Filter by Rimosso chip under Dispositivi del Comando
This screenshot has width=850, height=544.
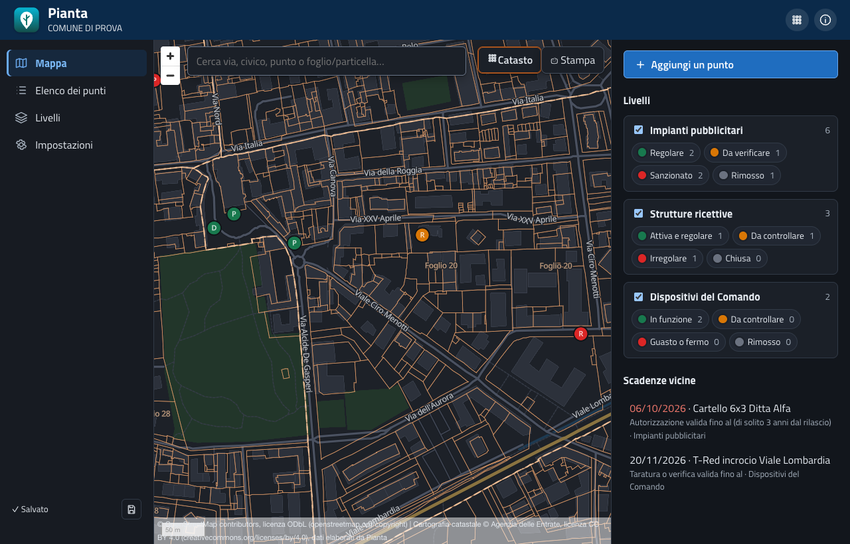(x=763, y=342)
